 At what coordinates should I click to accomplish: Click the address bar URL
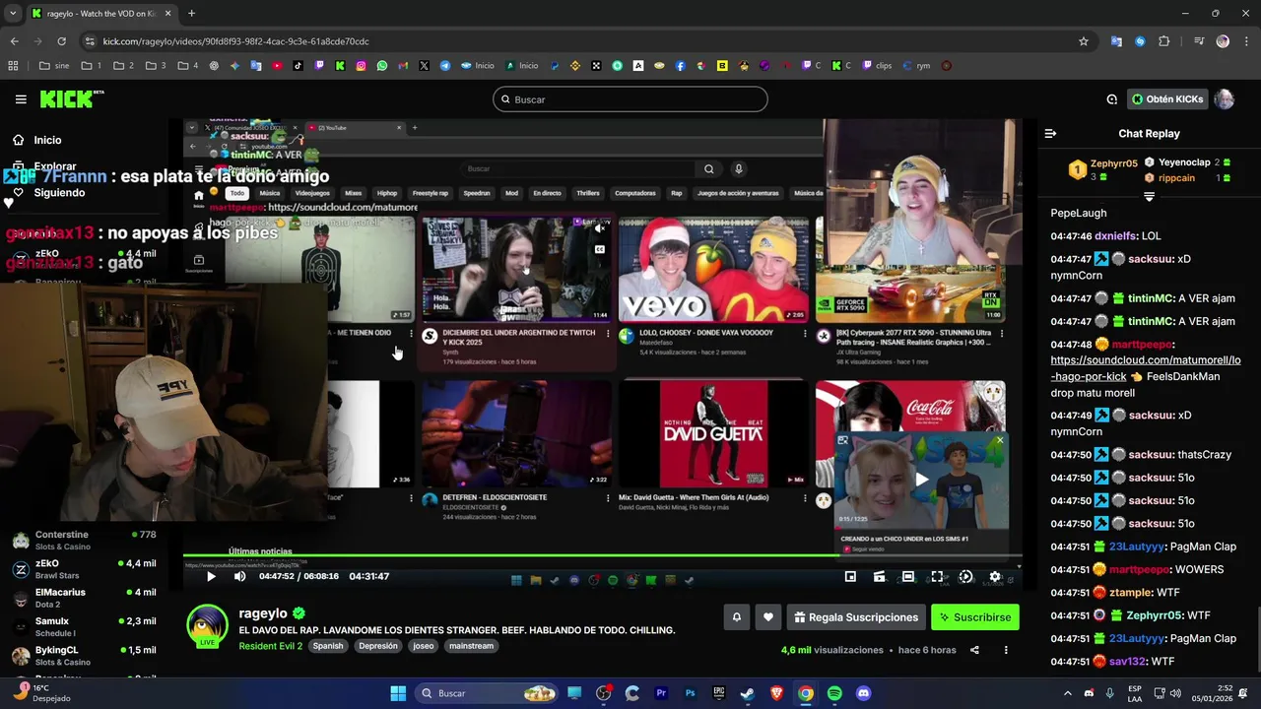[236, 41]
